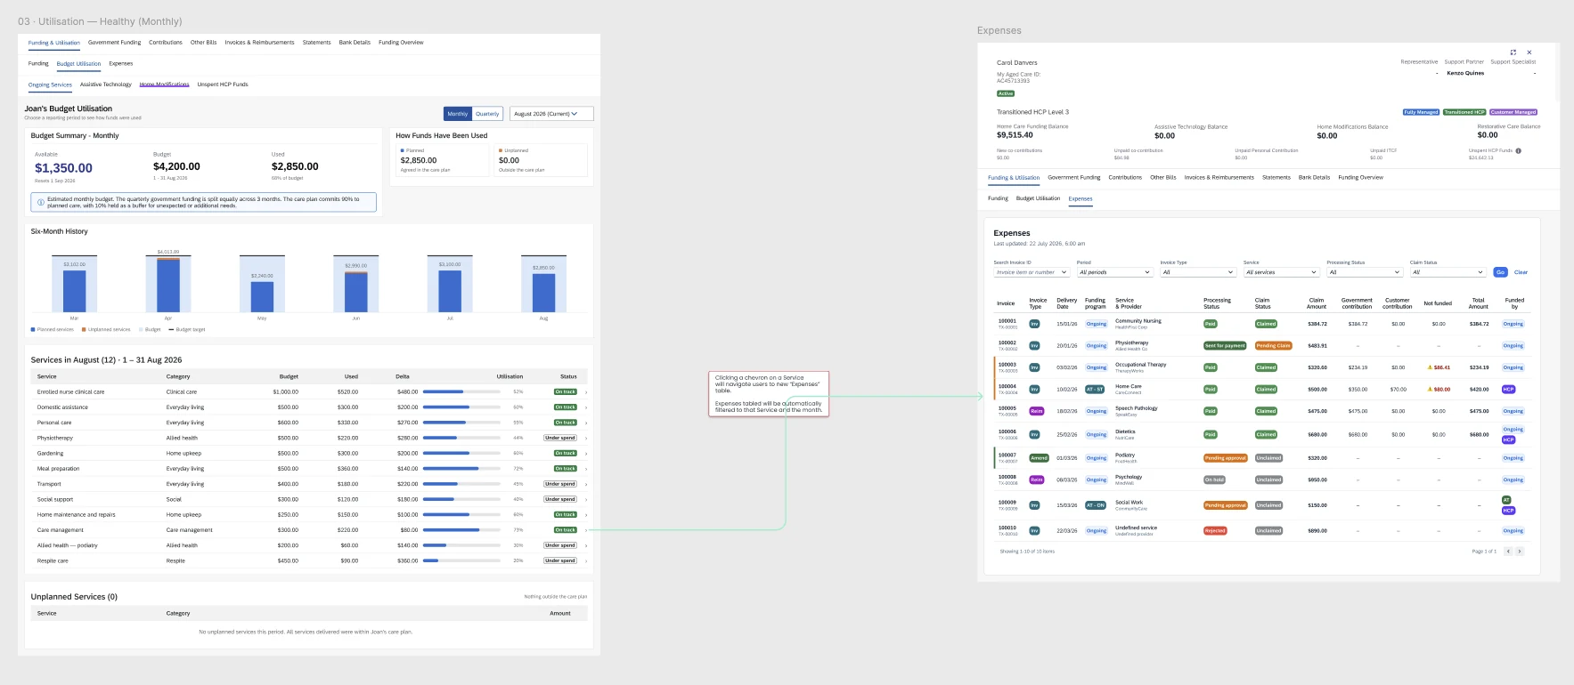Image resolution: width=1574 pixels, height=685 pixels.
Task: Click the Fully Managed tag
Action: 1421,112
